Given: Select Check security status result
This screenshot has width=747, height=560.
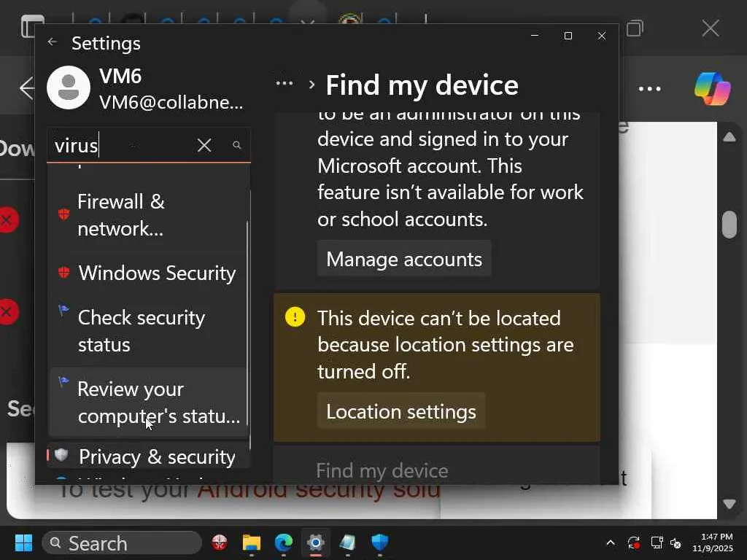Looking at the screenshot, I should point(149,330).
